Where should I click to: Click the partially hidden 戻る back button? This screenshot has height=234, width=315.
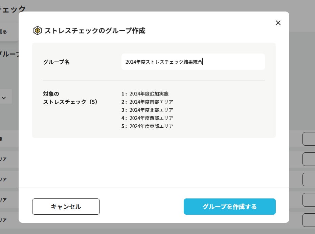pos(4,32)
